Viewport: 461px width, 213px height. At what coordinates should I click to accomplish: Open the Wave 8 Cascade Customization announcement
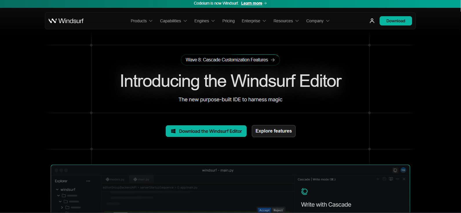[x=230, y=60]
